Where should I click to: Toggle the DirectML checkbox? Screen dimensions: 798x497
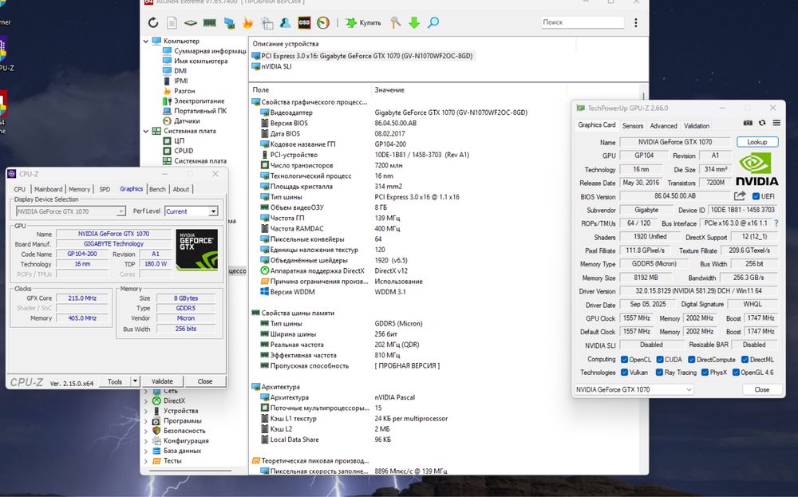[745, 360]
